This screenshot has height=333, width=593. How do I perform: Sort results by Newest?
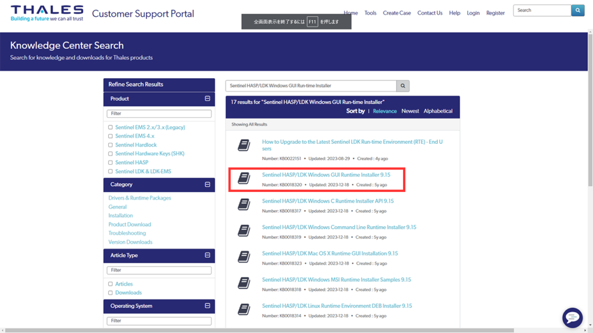coord(410,111)
